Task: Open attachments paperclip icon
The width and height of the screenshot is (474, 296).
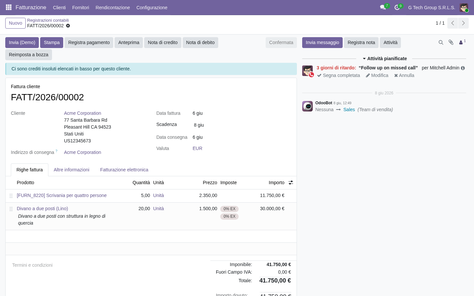Action: tap(451, 42)
